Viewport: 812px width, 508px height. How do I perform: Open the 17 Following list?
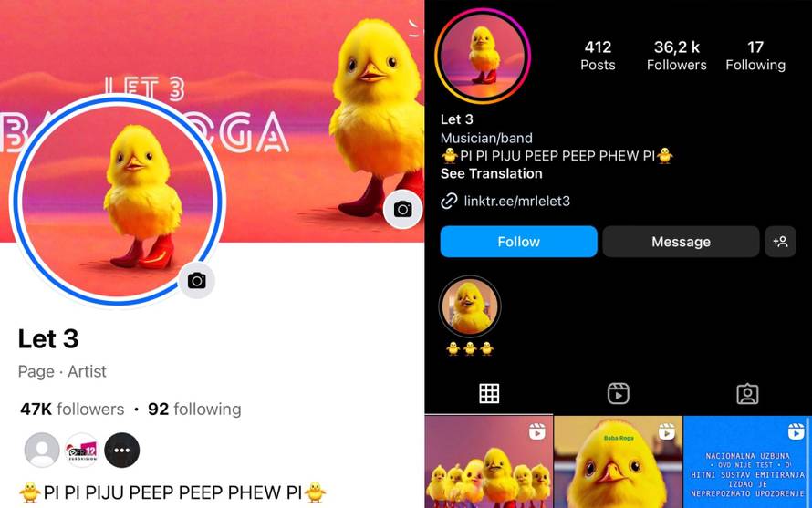[x=755, y=56]
